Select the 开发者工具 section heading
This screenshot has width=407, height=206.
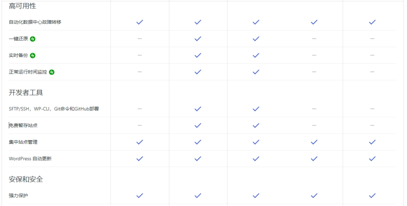[x=26, y=92]
